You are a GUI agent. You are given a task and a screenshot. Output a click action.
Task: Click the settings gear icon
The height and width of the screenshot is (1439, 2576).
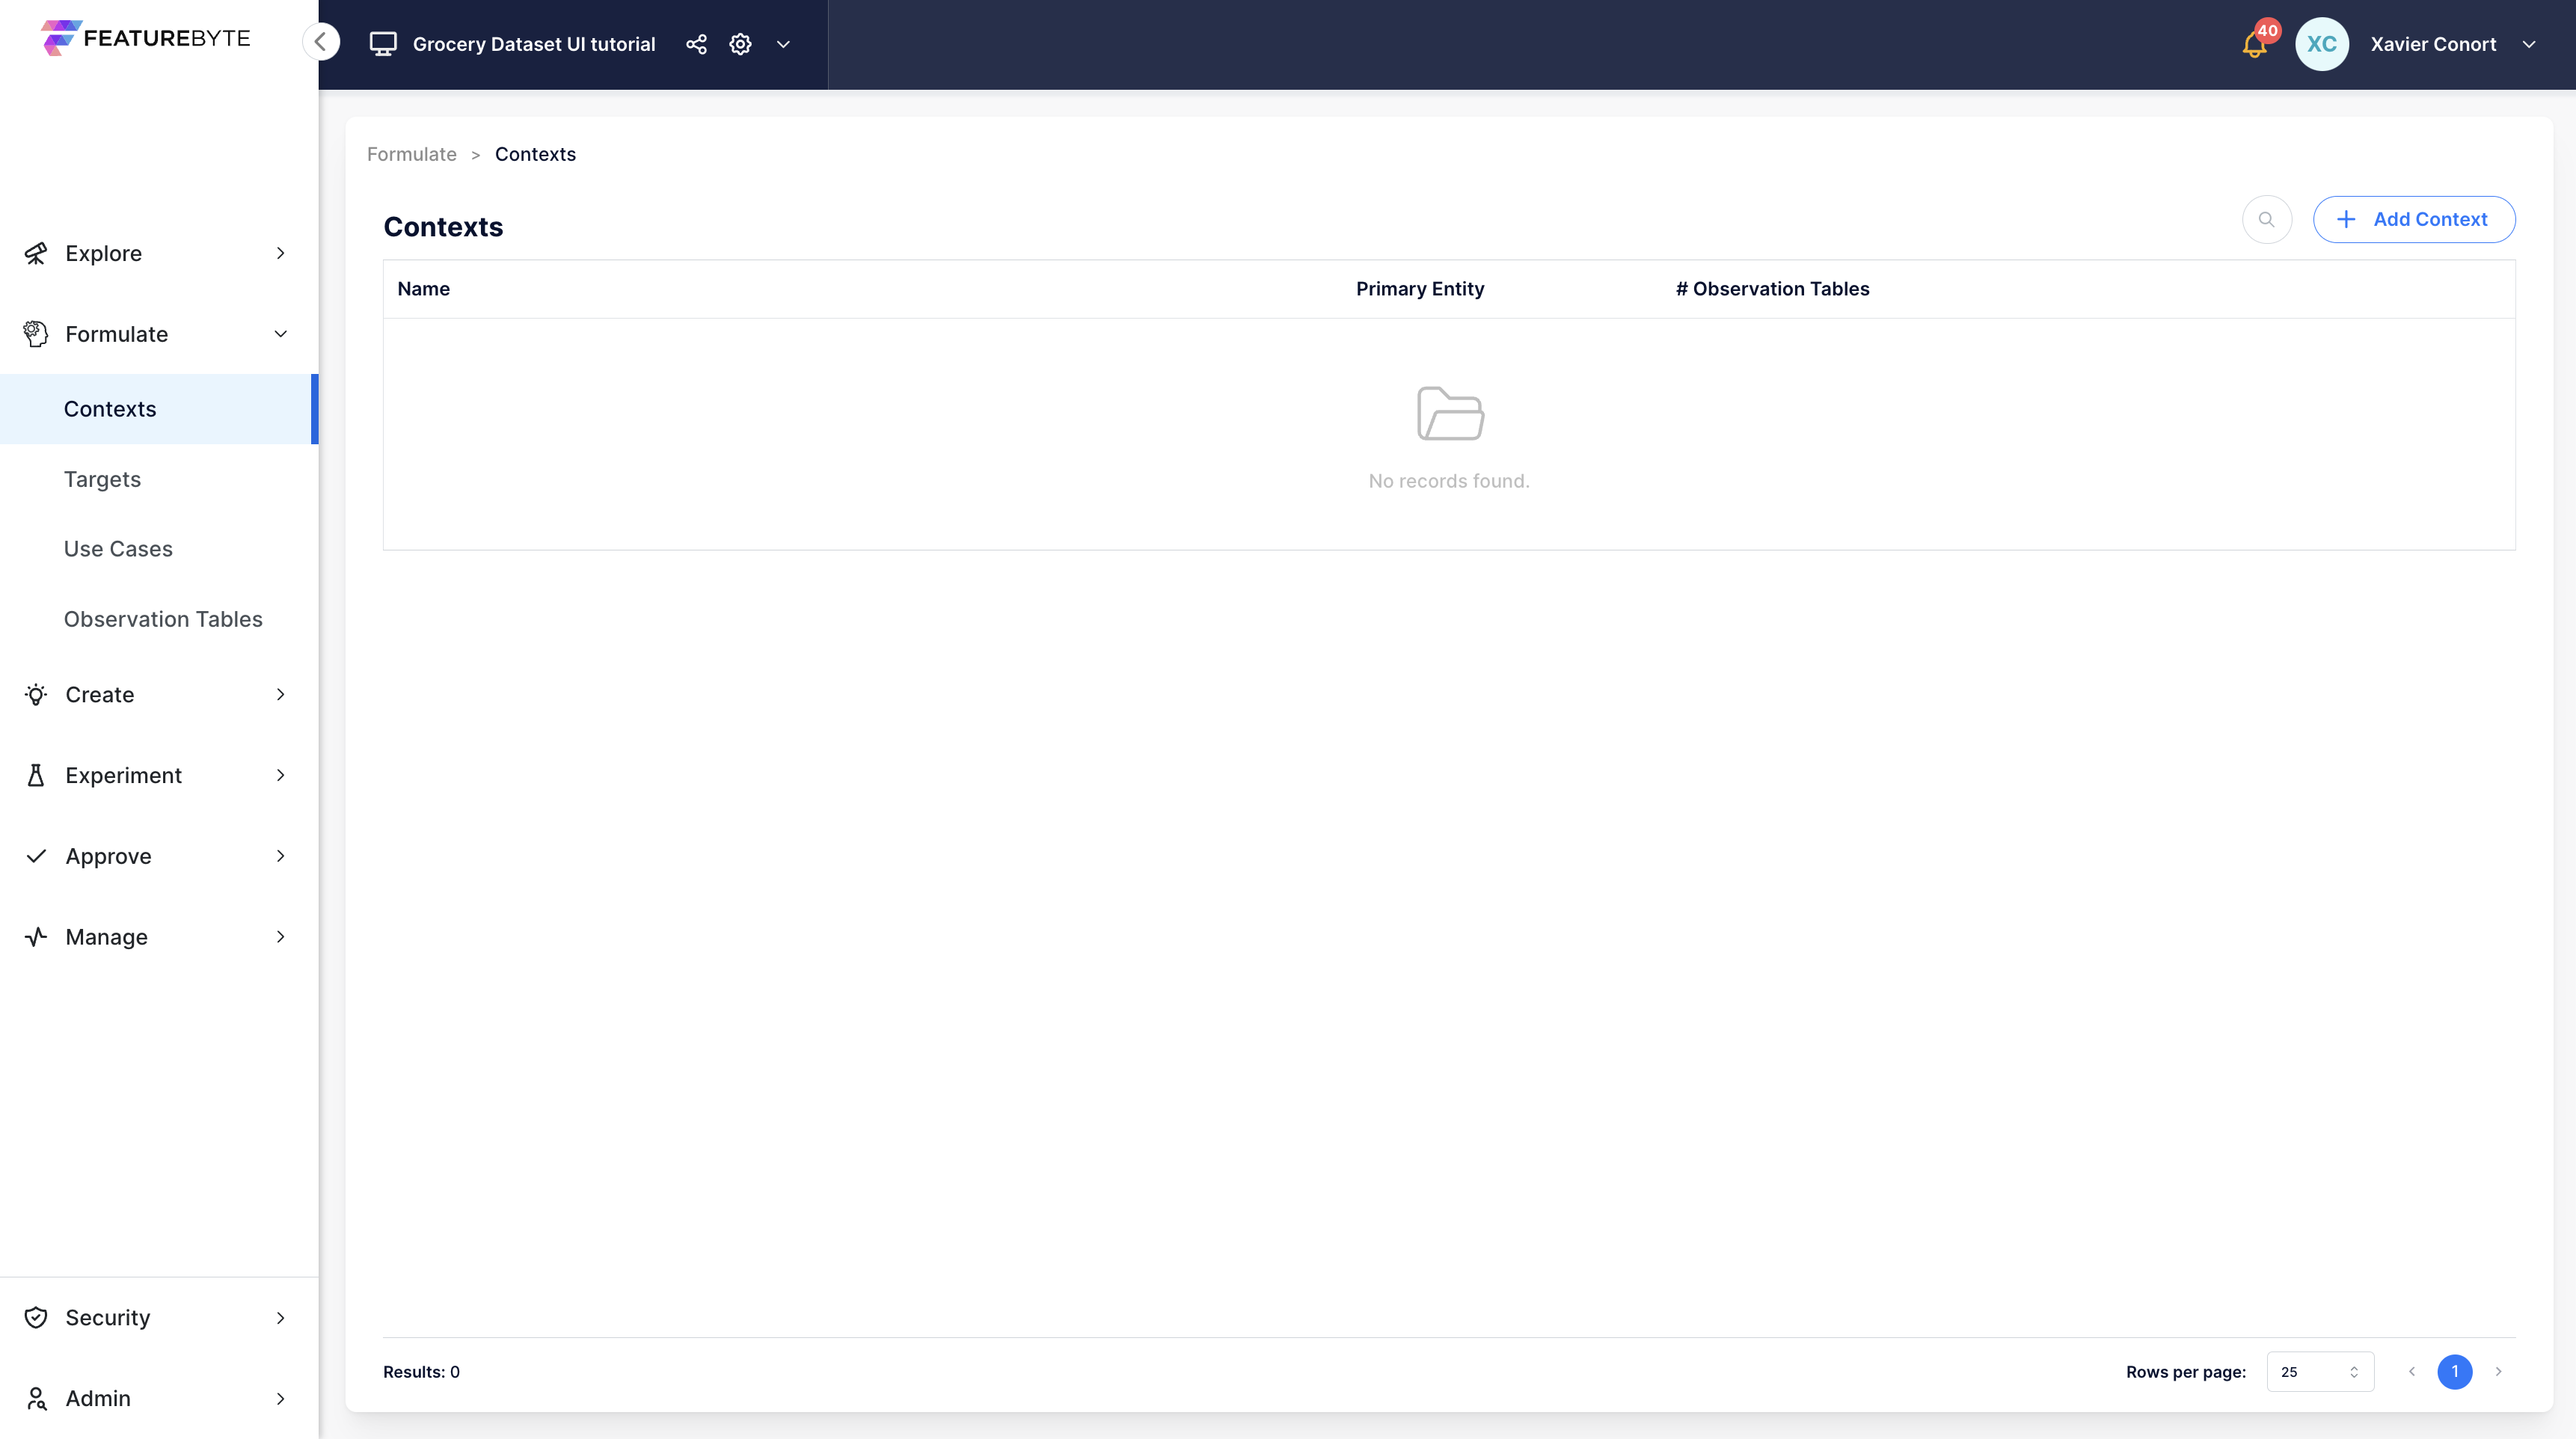pos(740,44)
